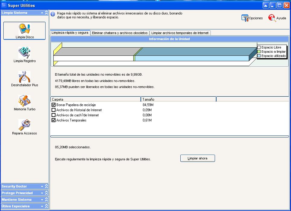The height and width of the screenshot is (211, 291).
Task: Click the Security Doctor header label
Action: coord(14,186)
